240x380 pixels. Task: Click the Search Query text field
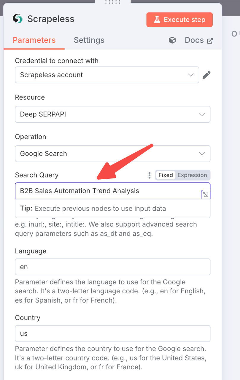coord(107,191)
